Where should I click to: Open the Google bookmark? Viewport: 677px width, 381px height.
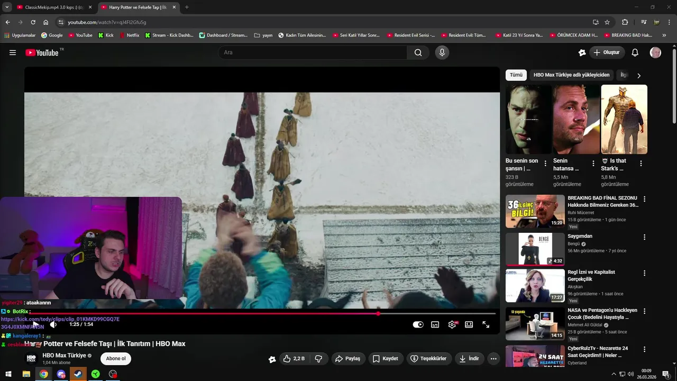coord(51,35)
